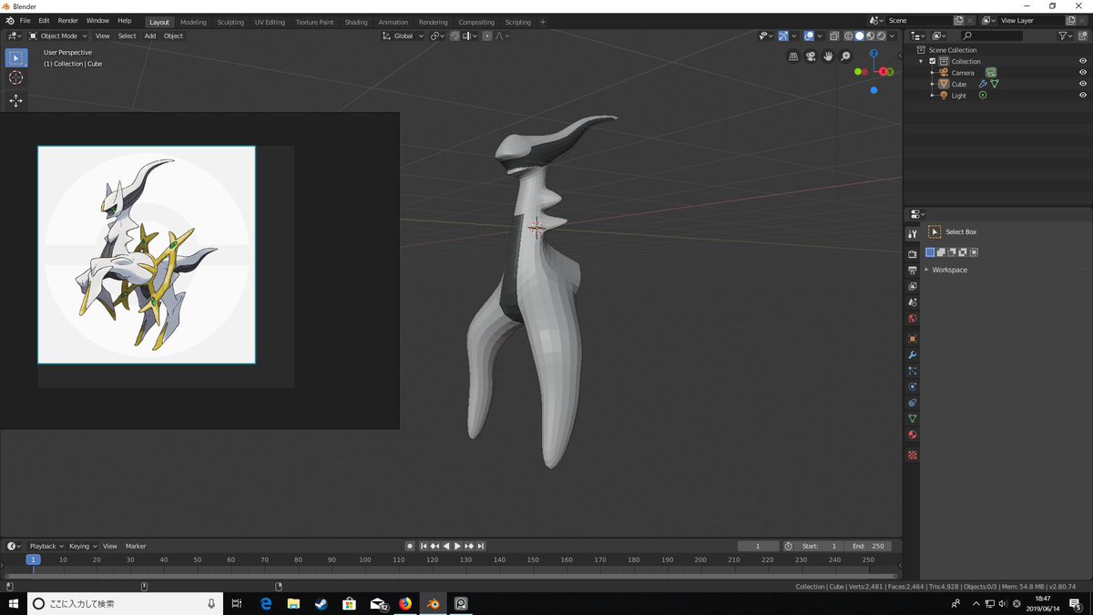Click the toggle camera view viewport icon
The height and width of the screenshot is (615, 1093).
[811, 56]
